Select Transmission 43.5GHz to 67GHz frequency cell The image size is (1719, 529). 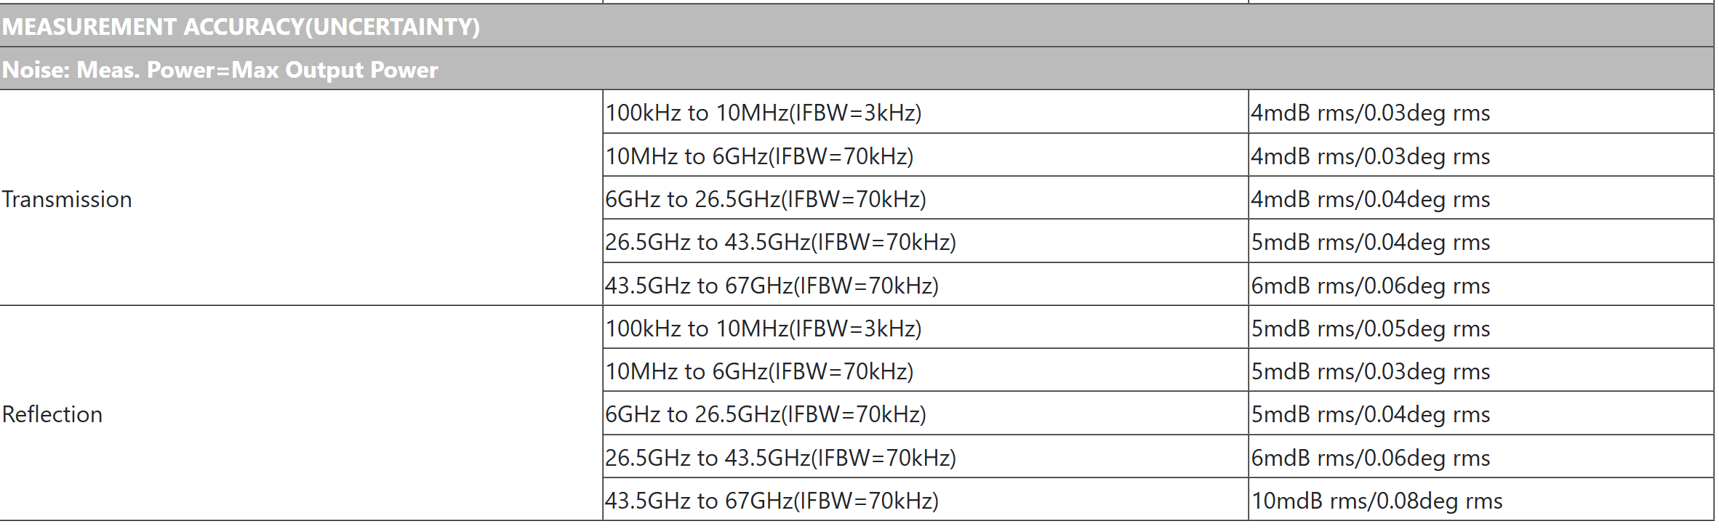pos(772,286)
